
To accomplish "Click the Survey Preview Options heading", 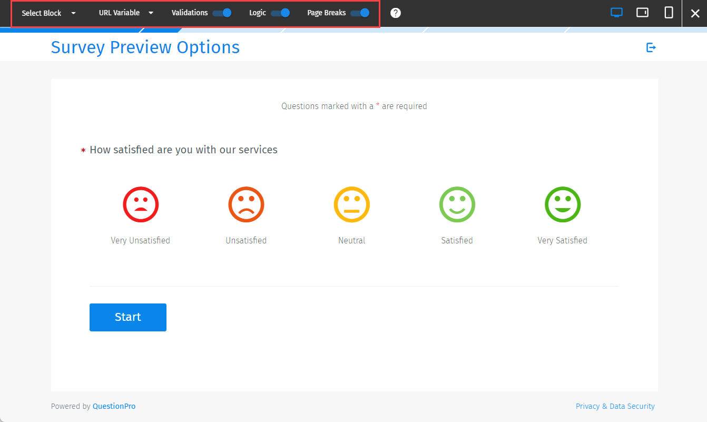I will point(145,47).
